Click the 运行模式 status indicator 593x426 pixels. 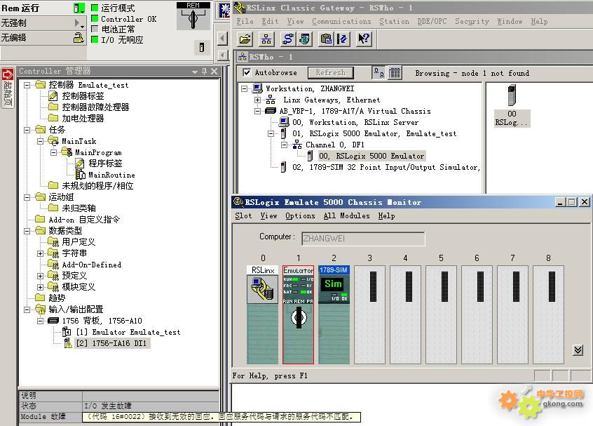point(95,8)
